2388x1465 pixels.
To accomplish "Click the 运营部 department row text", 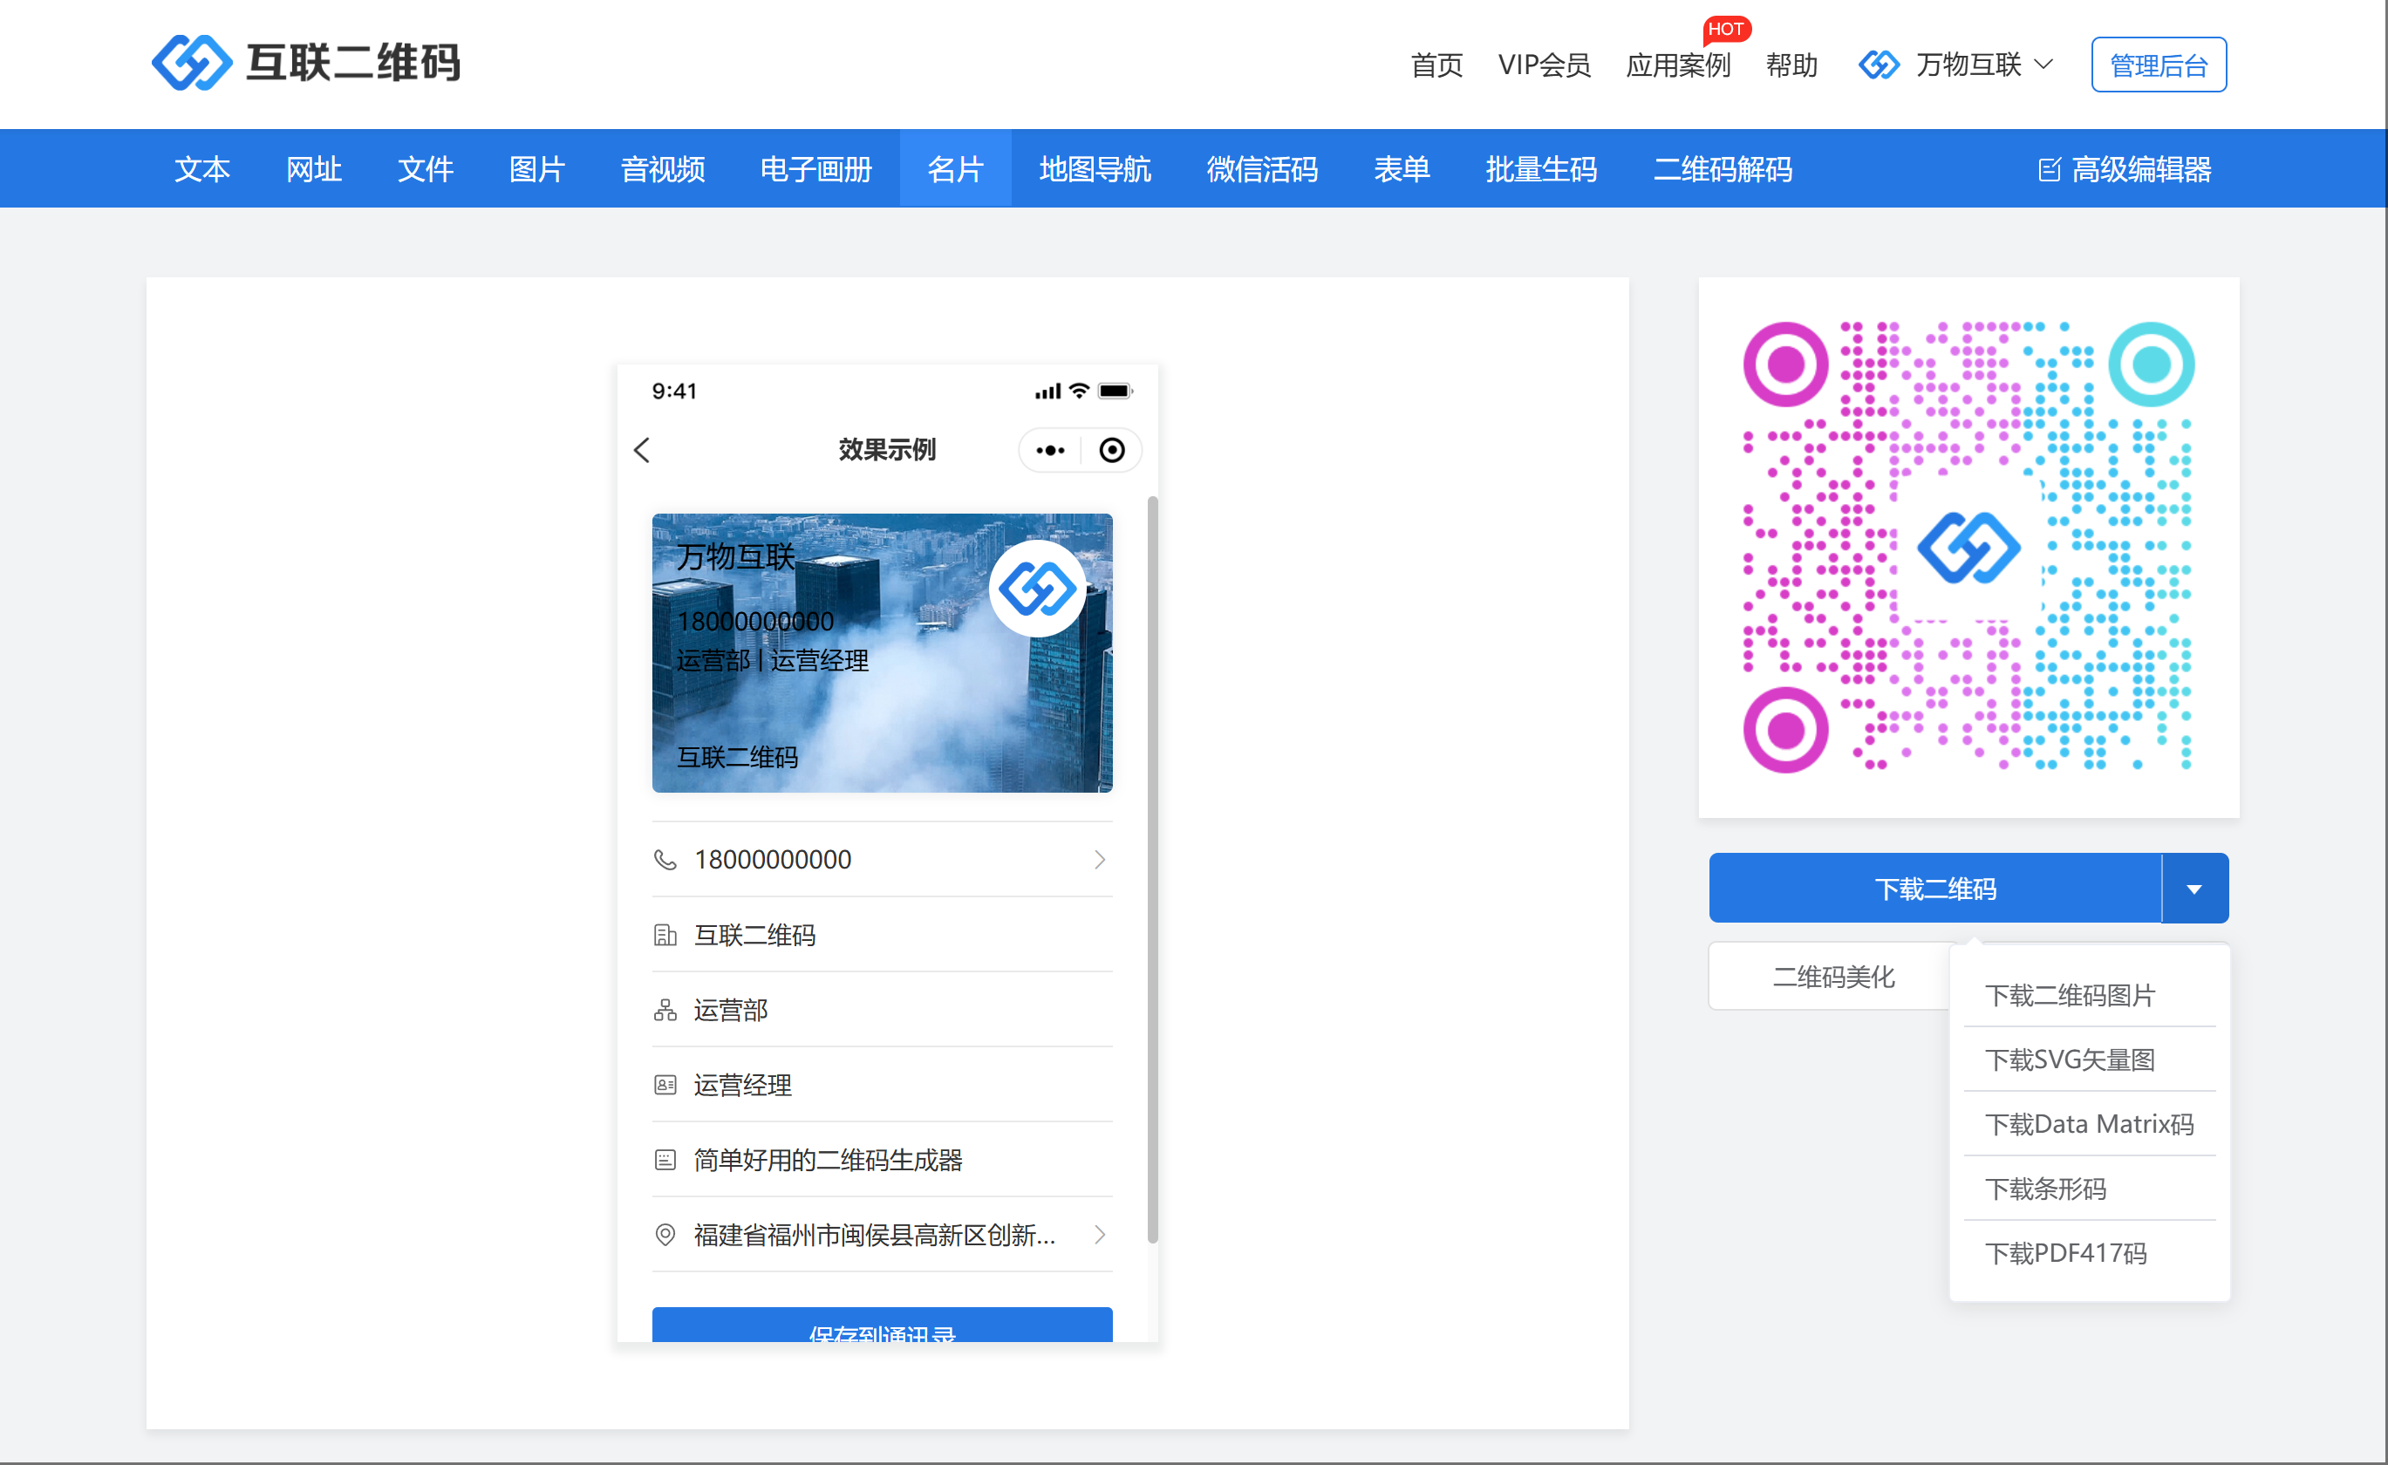I will point(731,1010).
